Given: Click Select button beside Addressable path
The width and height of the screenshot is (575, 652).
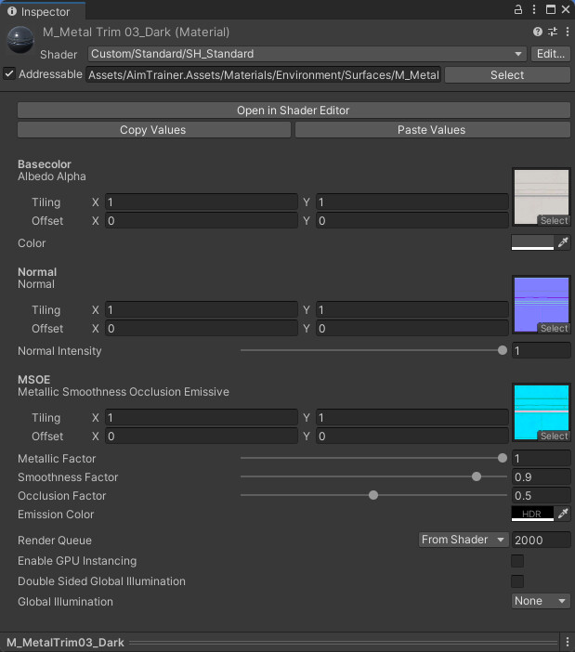Looking at the screenshot, I should 507,75.
